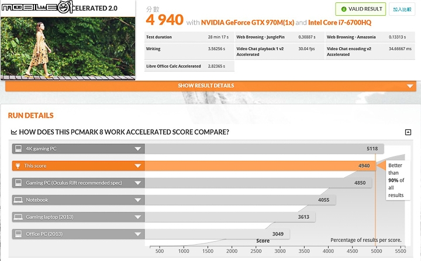421x261 pixels.
Task: Click the 5118 score bar value
Action: tap(372, 149)
